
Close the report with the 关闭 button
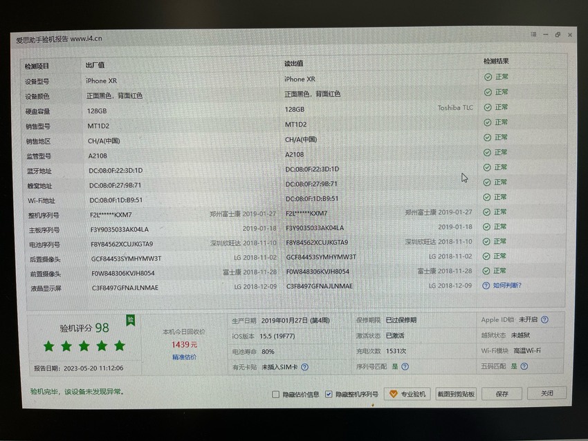[546, 393]
